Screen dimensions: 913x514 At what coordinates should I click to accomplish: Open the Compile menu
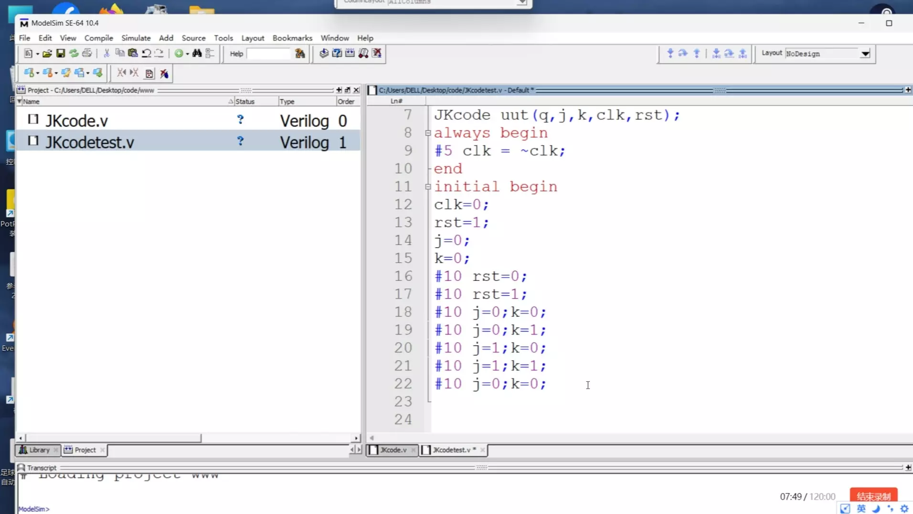coord(98,38)
